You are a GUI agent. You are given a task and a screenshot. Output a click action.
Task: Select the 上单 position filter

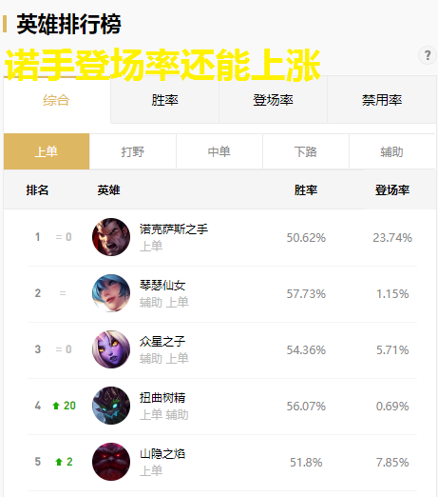click(47, 151)
